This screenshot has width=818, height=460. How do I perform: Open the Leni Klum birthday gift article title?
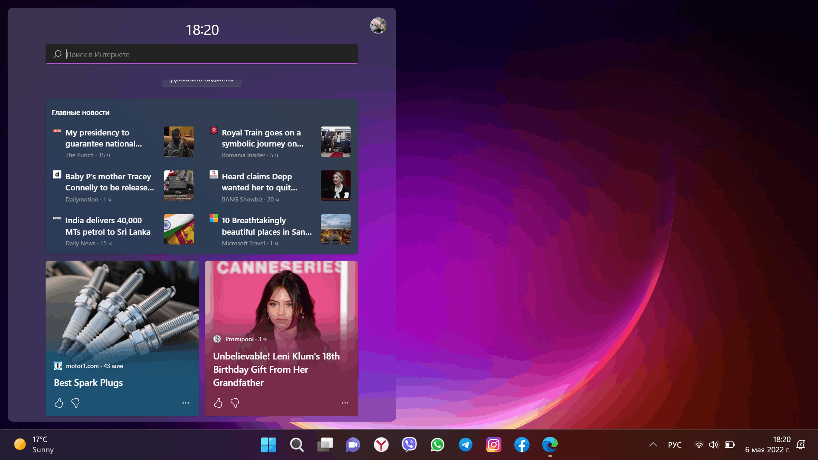(x=277, y=369)
